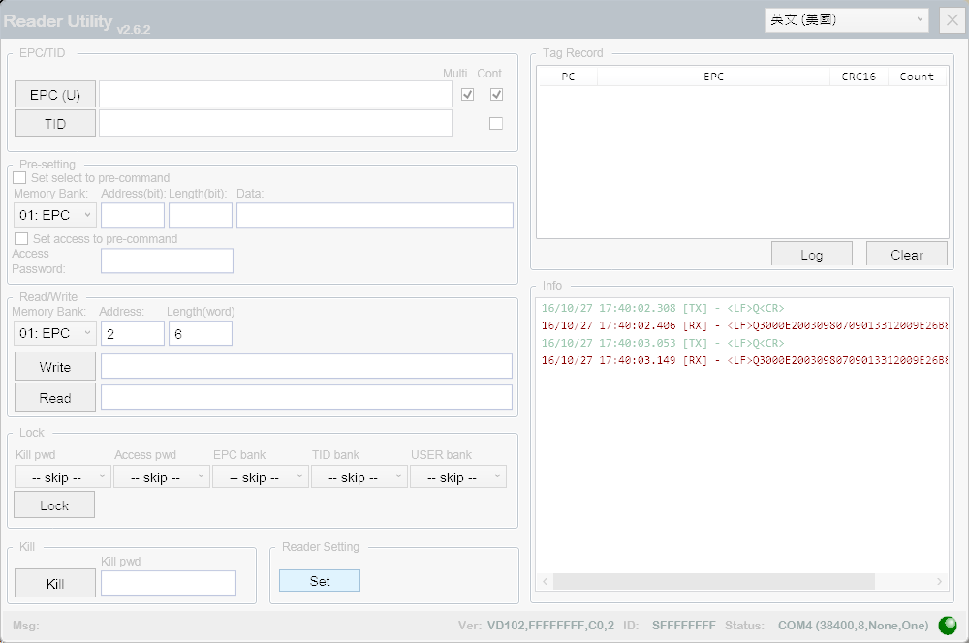The height and width of the screenshot is (643, 969).
Task: Expand the TID bank lock dropdown
Action: pos(359,477)
